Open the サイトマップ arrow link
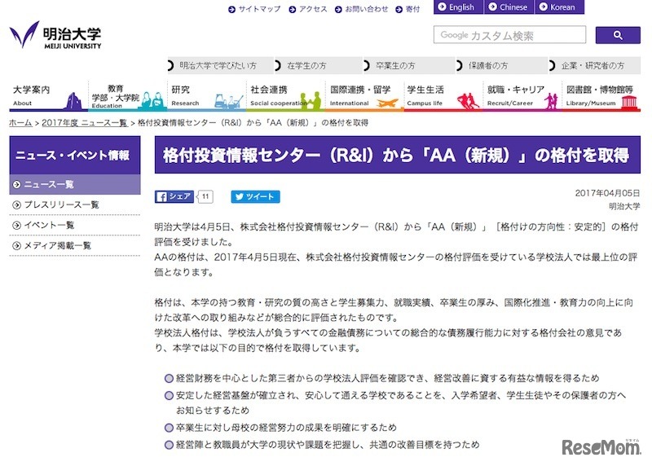The image size is (652, 466). click(x=254, y=9)
